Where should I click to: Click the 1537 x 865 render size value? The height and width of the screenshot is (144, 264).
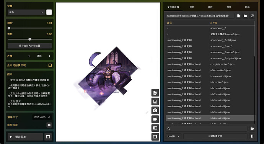point(39,117)
